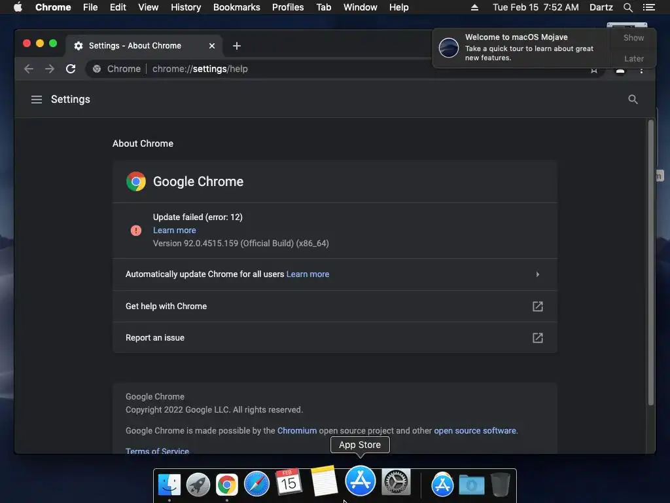
Task: Open System Preferences from the Dock
Action: pyautogui.click(x=396, y=482)
